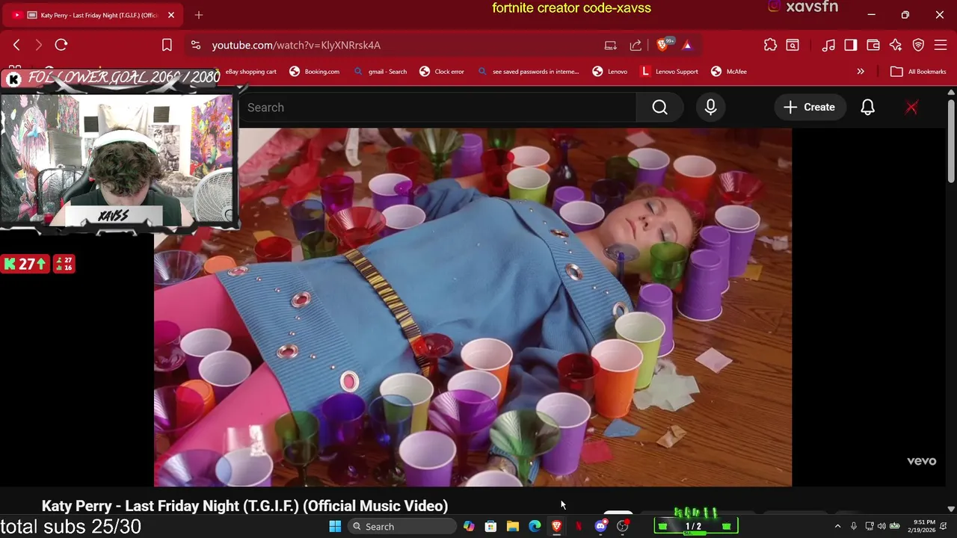Install app using the address bar icon
The height and width of the screenshot is (538, 957).
coord(611,45)
